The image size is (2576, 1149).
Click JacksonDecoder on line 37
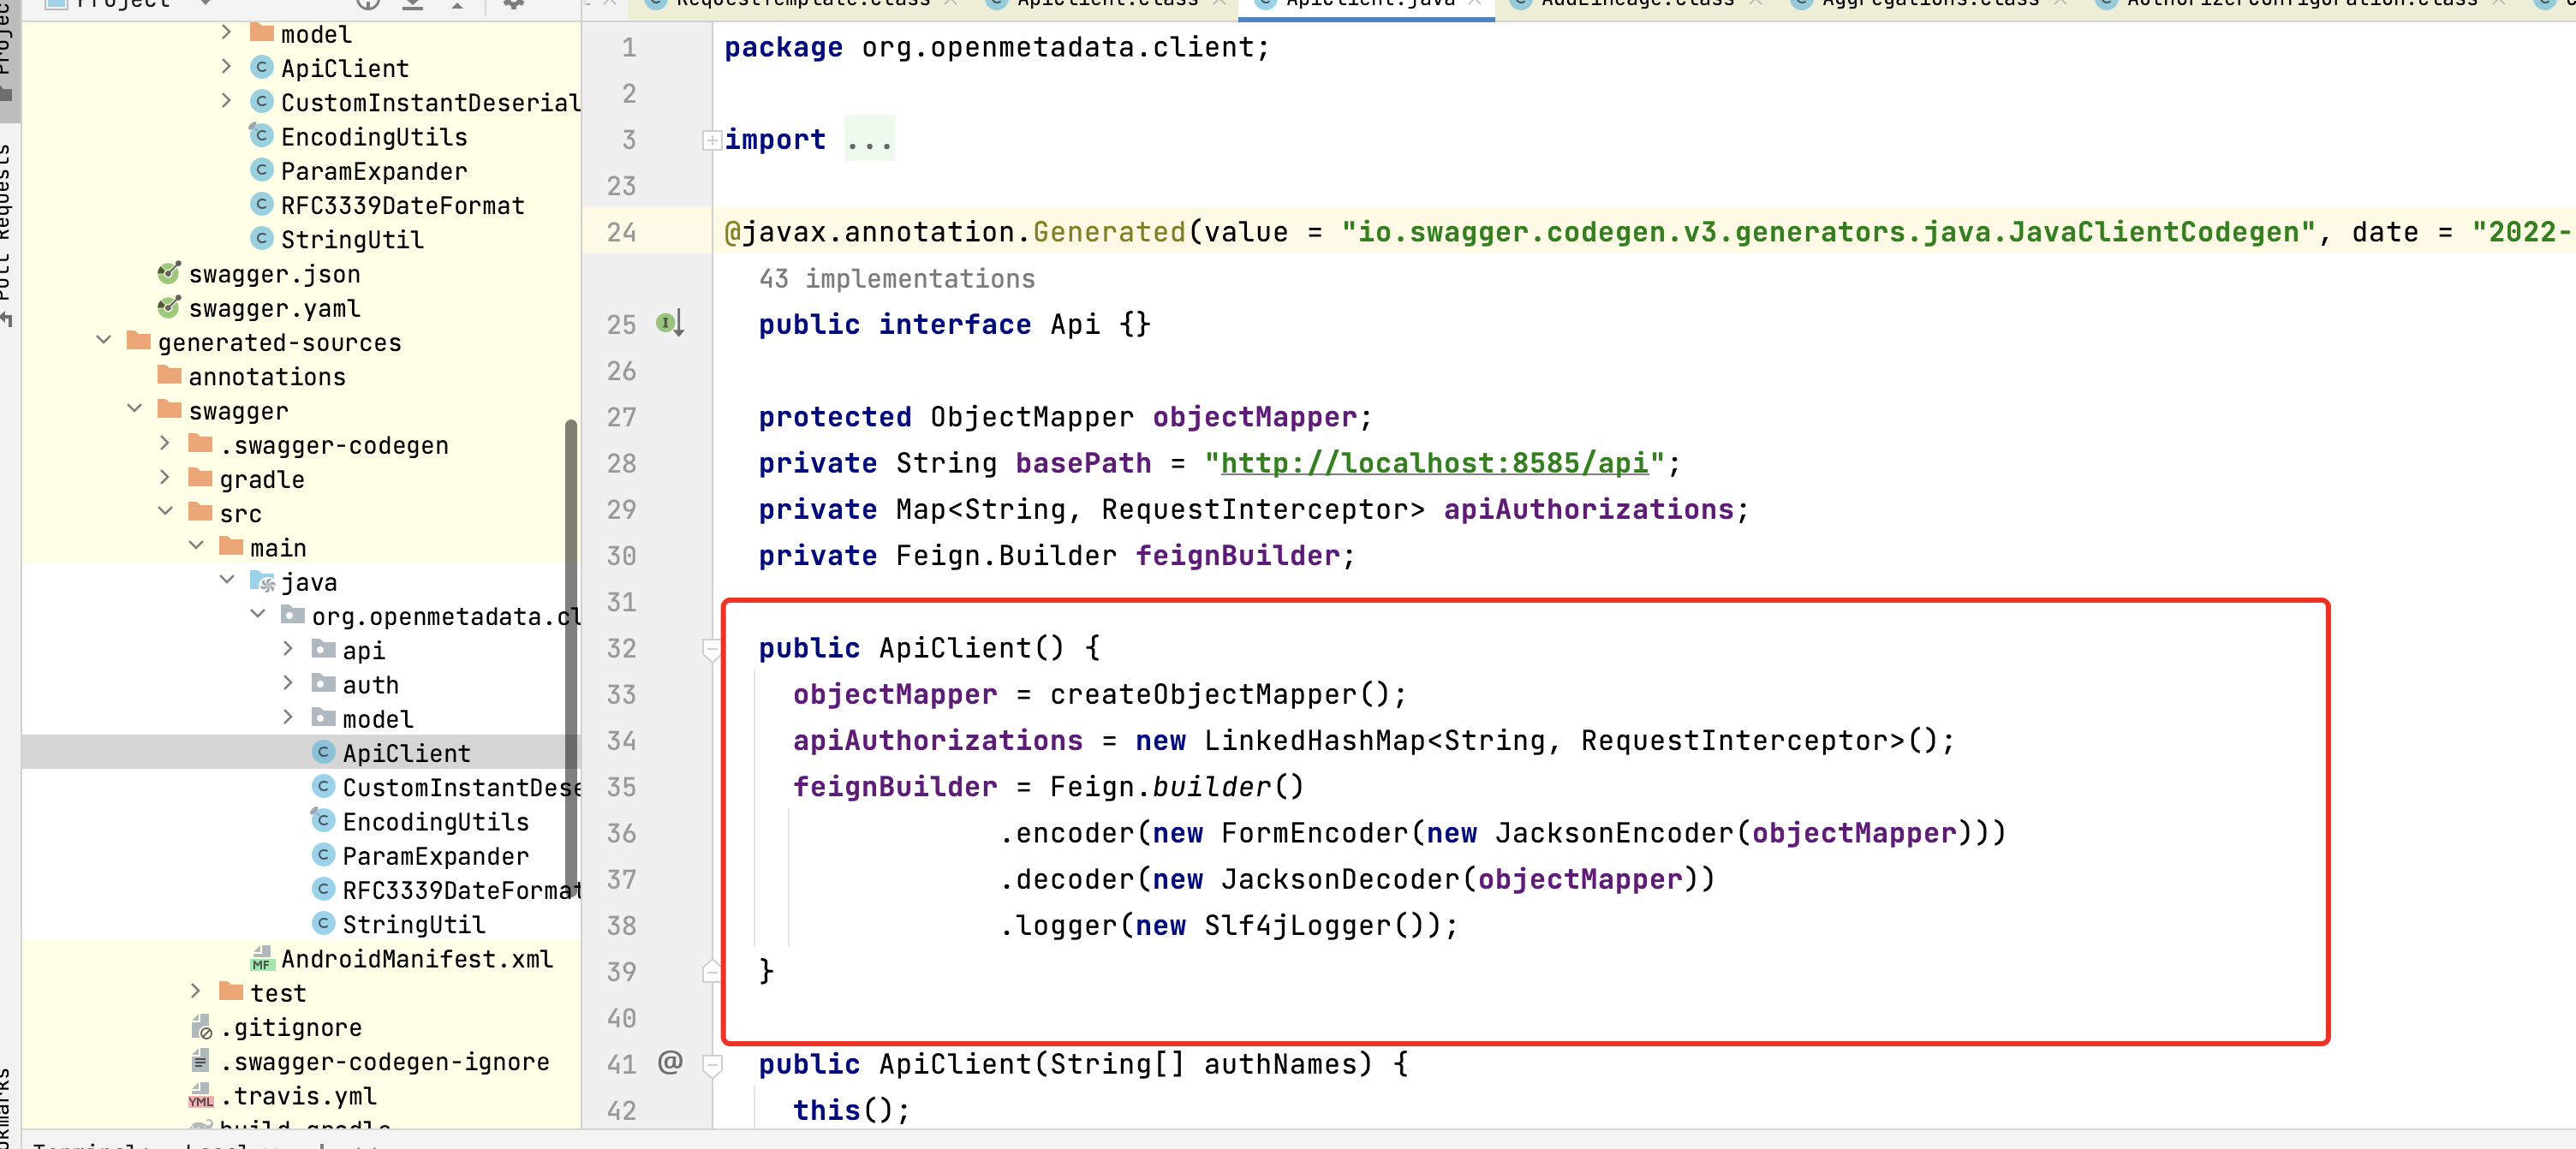[x=1340, y=879]
